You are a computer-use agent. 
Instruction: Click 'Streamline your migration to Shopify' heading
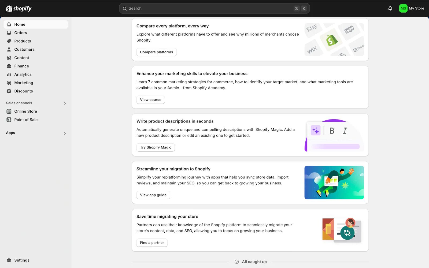(173, 169)
